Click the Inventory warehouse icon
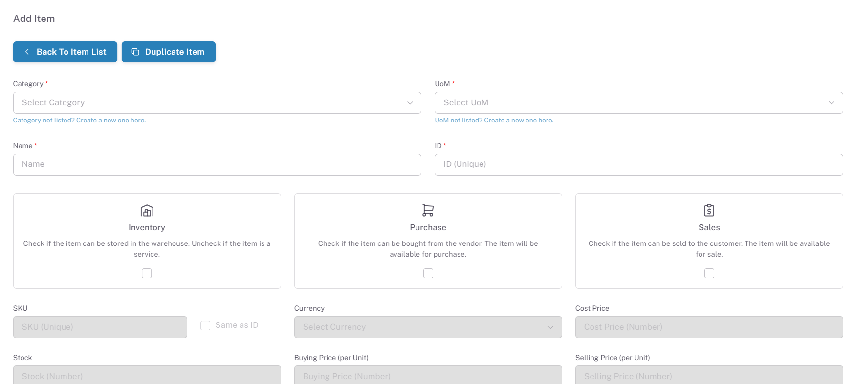This screenshot has height=384, width=854. point(147,211)
